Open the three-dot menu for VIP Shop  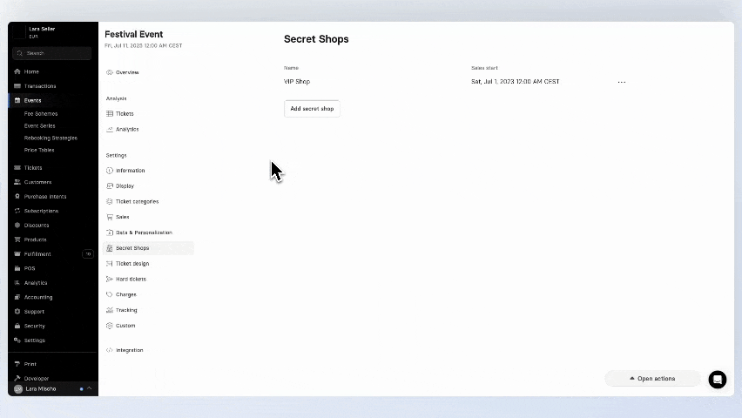pos(621,82)
